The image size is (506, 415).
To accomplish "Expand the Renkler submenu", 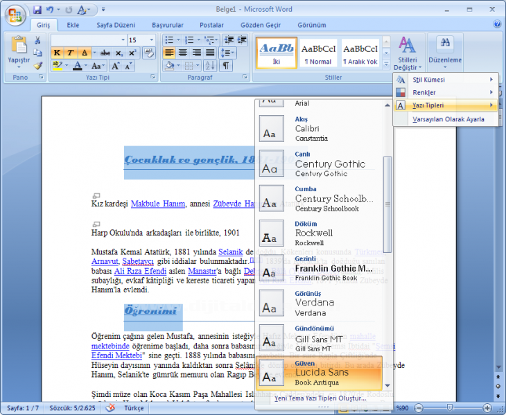I will [445, 92].
